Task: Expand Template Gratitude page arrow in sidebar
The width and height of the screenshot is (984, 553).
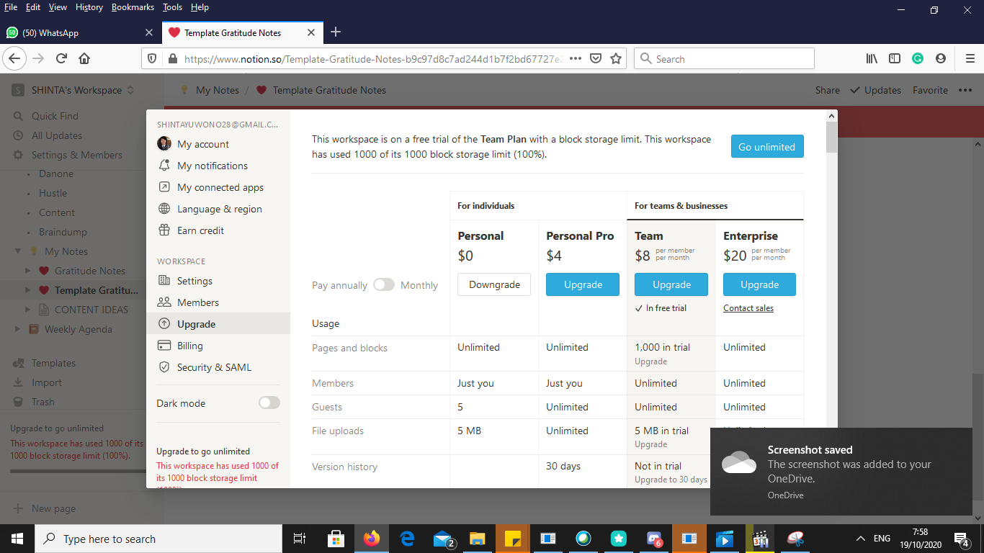Action: [x=28, y=290]
